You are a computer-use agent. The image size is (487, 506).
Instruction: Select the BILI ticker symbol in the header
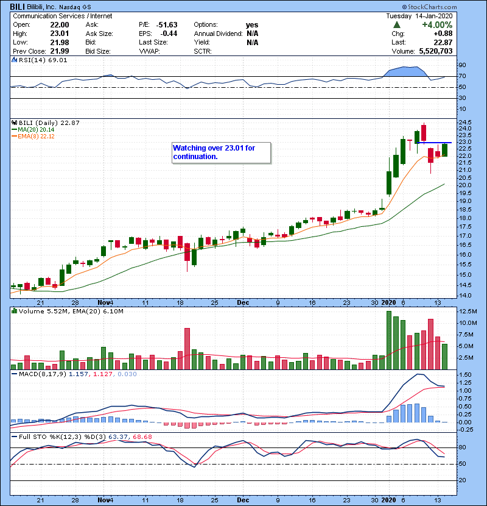[18, 7]
